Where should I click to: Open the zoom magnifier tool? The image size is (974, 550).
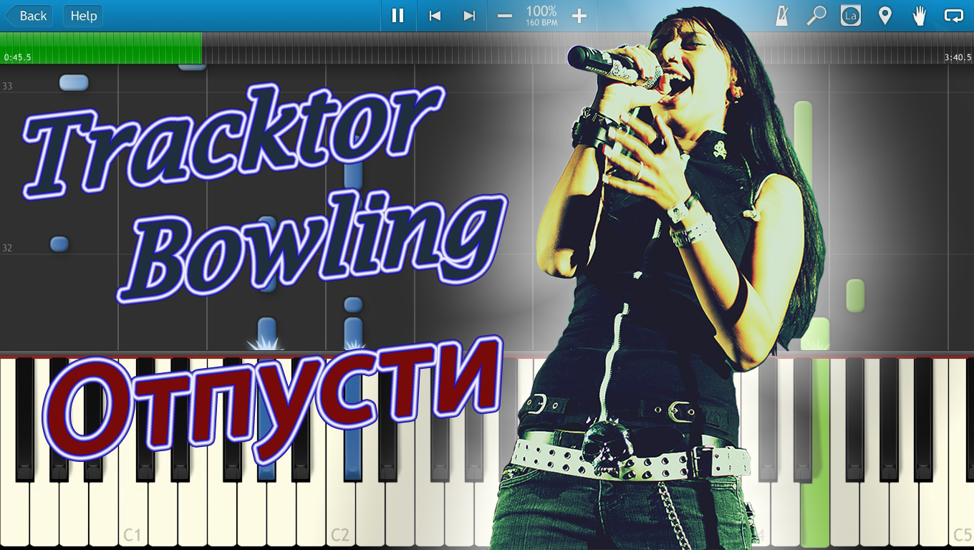(816, 16)
